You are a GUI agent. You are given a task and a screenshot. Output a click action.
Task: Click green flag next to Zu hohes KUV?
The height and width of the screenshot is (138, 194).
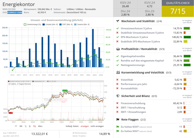(x=118, y=127)
